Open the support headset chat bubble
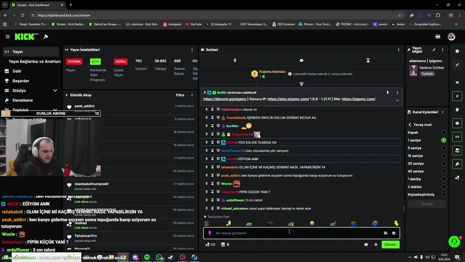Screen dimensions: 465x262 [x=454, y=242]
